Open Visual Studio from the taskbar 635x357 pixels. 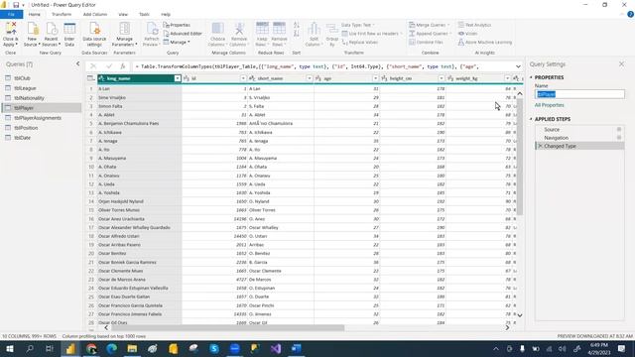[276, 348]
